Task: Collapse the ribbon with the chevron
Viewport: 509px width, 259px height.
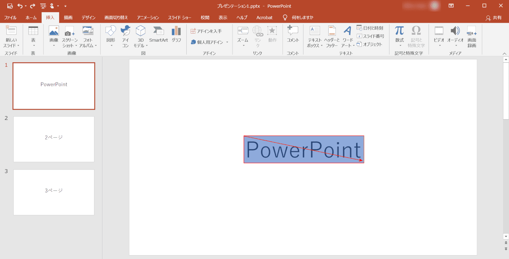Action: pos(504,53)
